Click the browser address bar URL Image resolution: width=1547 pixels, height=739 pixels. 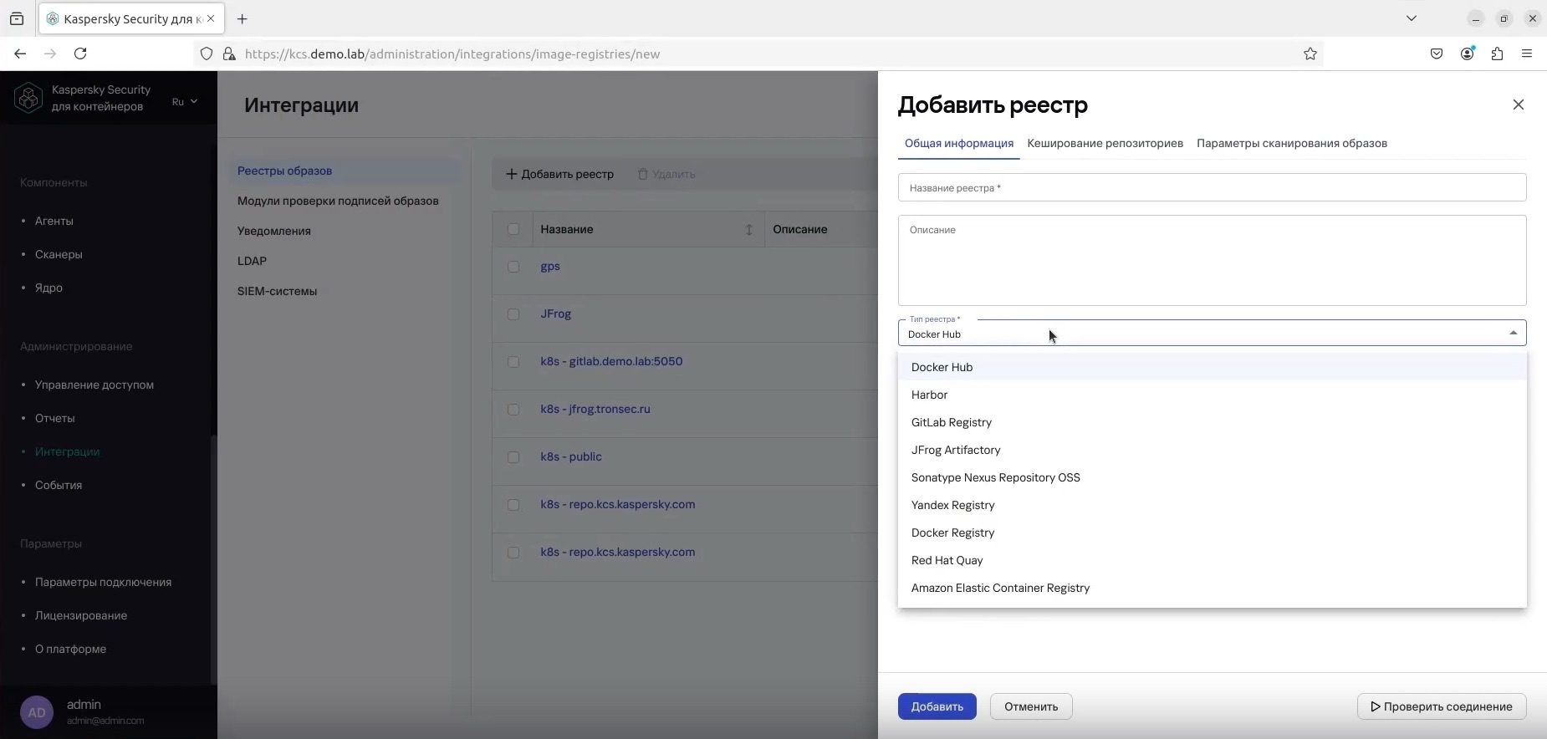[452, 54]
